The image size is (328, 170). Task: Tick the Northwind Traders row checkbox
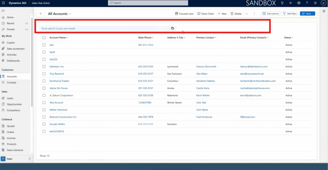coord(44,81)
